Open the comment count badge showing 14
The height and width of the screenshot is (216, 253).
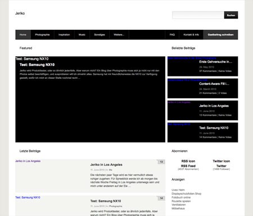pos(161,198)
